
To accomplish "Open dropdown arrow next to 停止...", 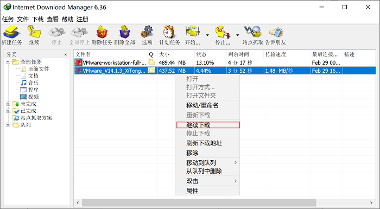I will 238,35.
